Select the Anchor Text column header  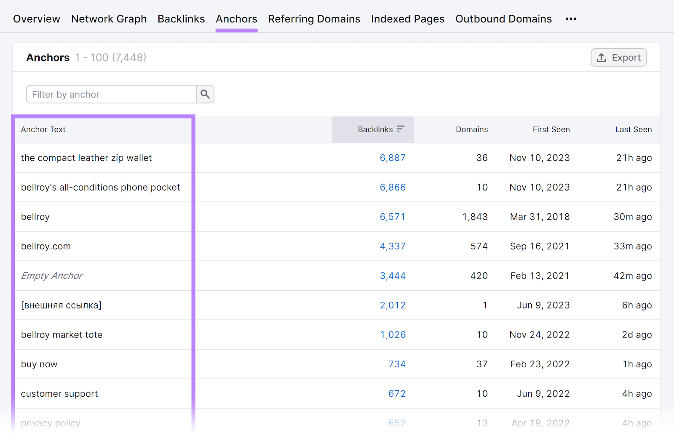[43, 129]
